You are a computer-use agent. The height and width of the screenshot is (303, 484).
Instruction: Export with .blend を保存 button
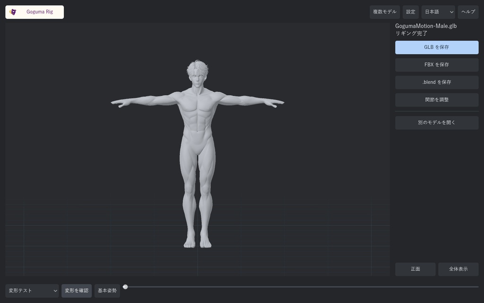[437, 82]
